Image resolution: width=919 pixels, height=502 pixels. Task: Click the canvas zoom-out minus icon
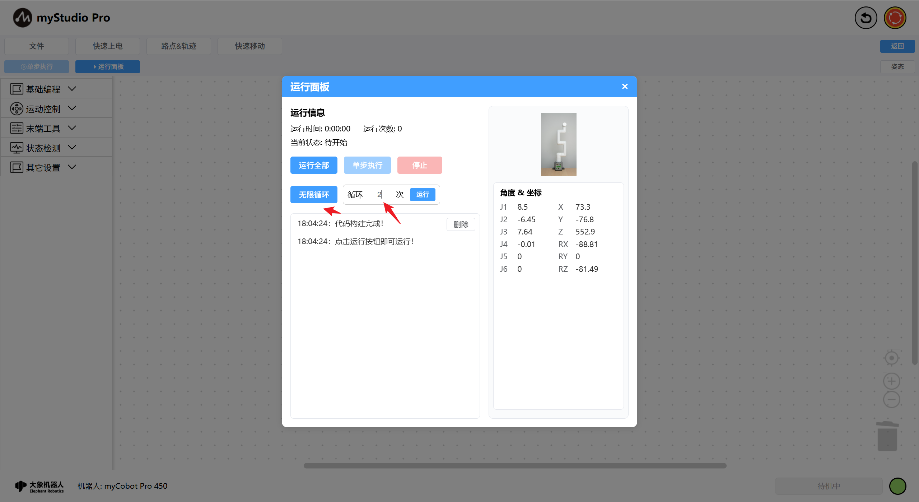(891, 400)
